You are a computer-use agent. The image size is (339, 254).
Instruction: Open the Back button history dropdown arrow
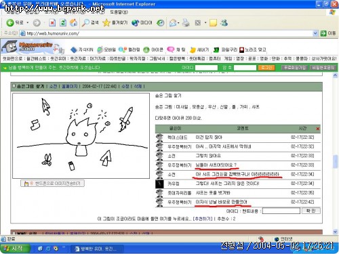coord(28,22)
